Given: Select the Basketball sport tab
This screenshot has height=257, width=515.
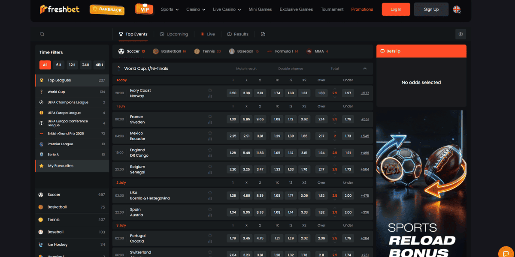Looking at the screenshot, I should [x=169, y=51].
